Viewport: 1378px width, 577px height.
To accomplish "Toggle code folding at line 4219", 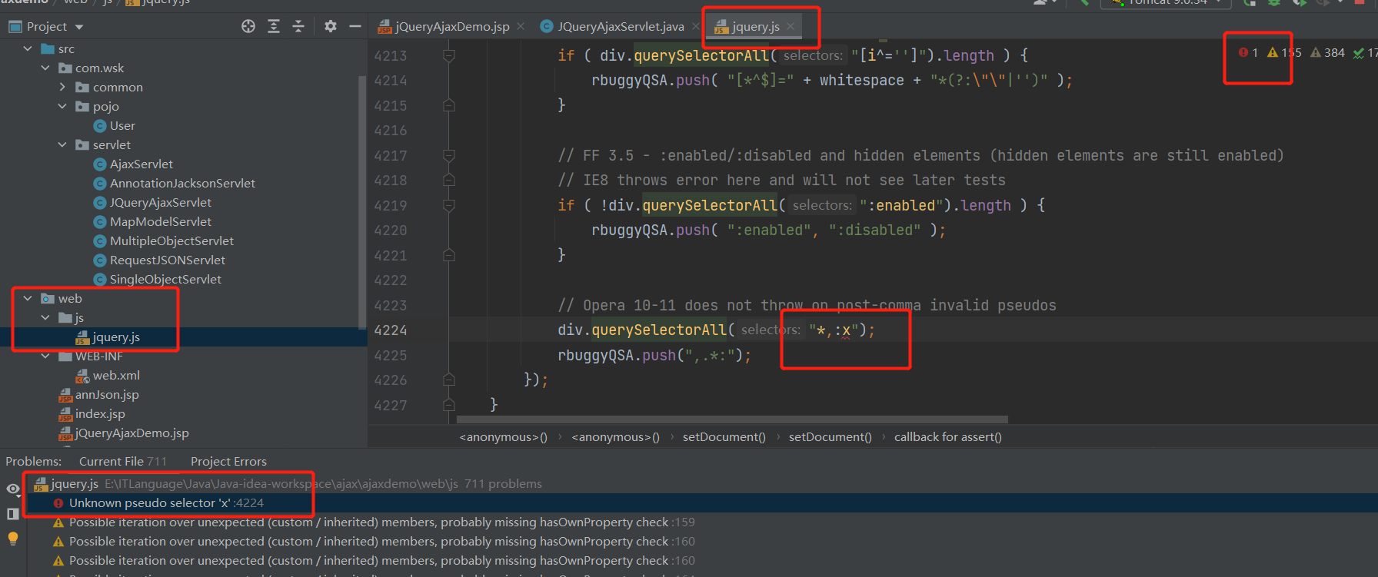I will pos(449,205).
